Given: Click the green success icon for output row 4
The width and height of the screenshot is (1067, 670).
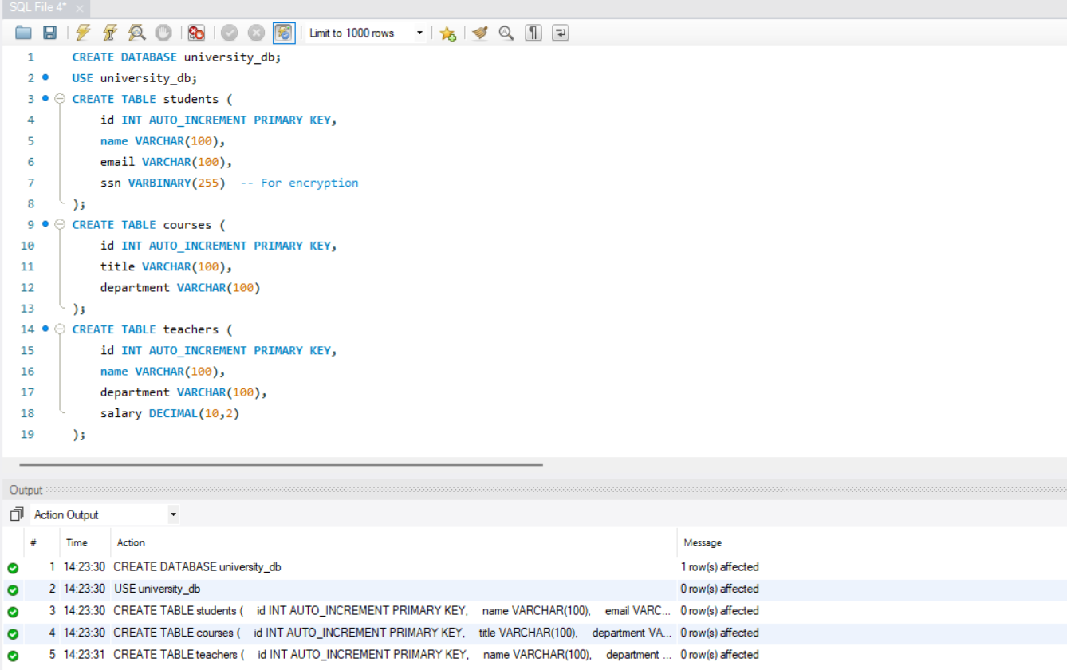Looking at the screenshot, I should click(13, 634).
